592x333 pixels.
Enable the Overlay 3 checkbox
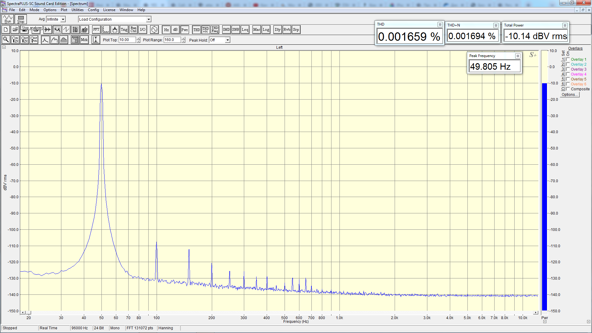[568, 69]
